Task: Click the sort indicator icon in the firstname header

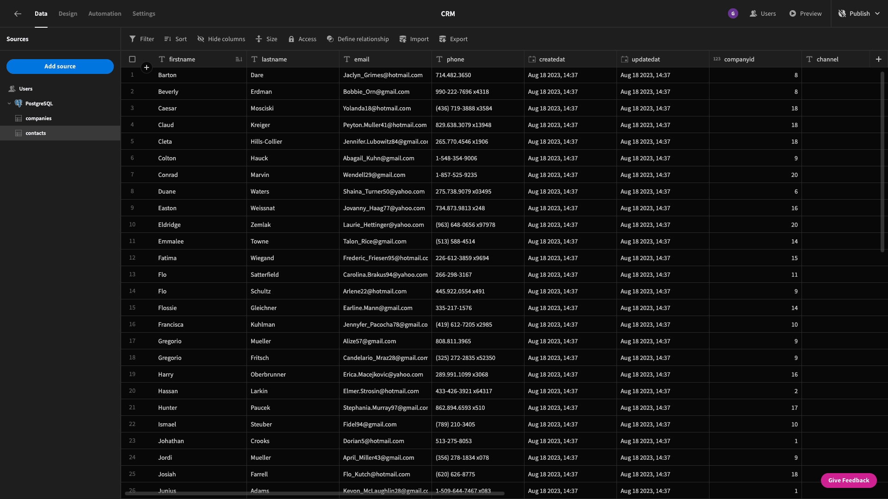Action: point(239,59)
